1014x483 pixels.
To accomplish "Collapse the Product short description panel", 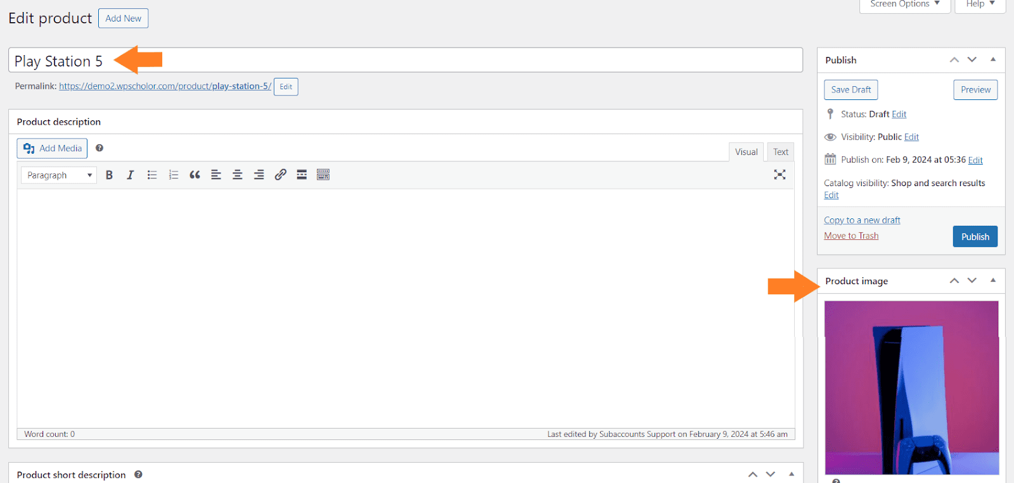I will tap(792, 474).
